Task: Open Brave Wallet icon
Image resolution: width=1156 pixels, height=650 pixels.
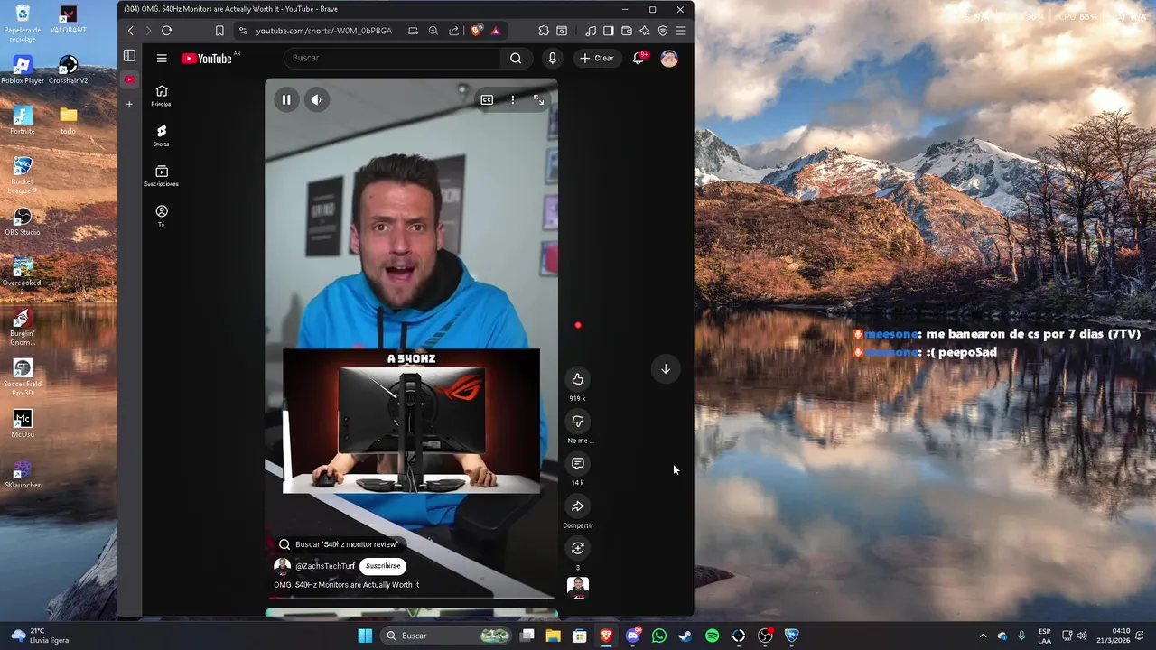Action: point(627,31)
